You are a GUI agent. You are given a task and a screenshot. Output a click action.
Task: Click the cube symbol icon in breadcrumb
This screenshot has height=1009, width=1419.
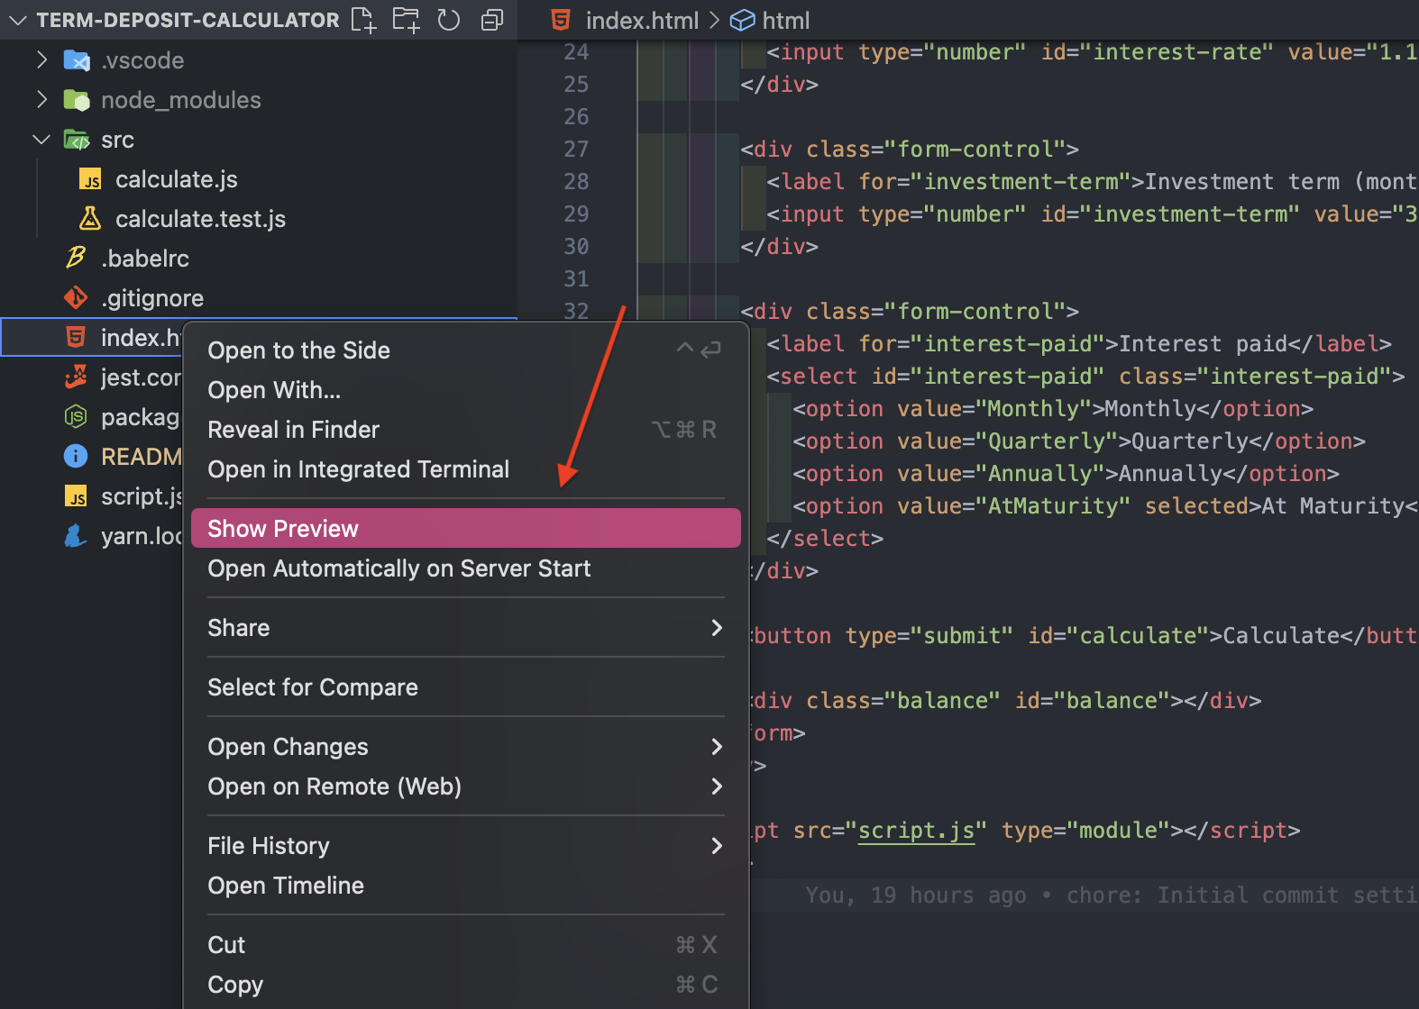click(x=742, y=20)
